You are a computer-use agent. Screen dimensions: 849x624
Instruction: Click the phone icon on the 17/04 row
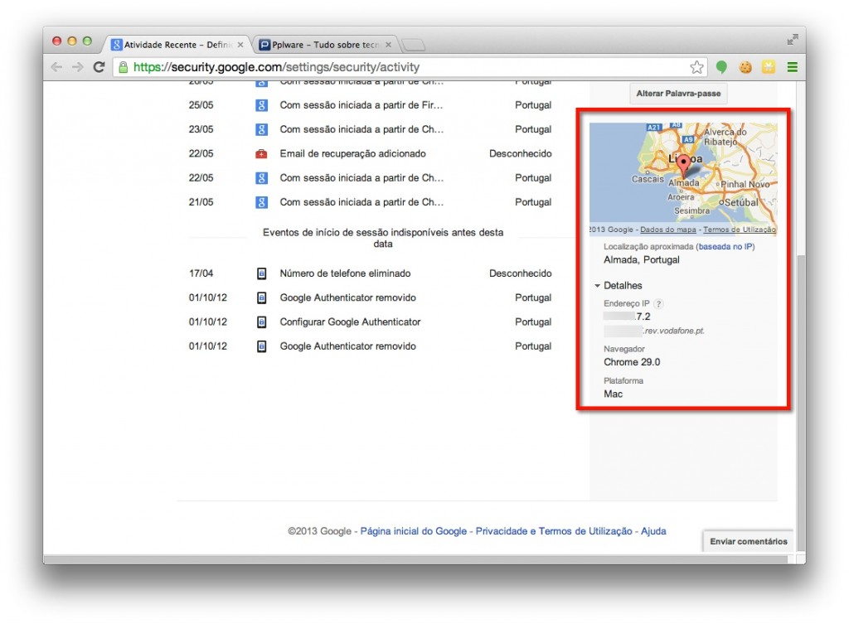261,273
